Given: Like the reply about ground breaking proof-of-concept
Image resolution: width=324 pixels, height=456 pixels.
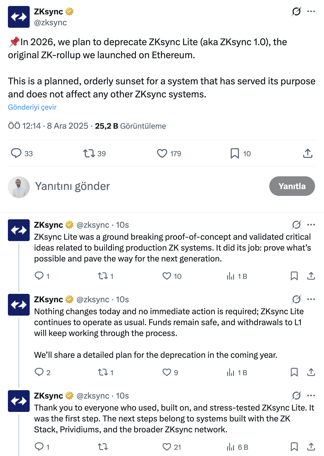Looking at the screenshot, I should [167, 276].
